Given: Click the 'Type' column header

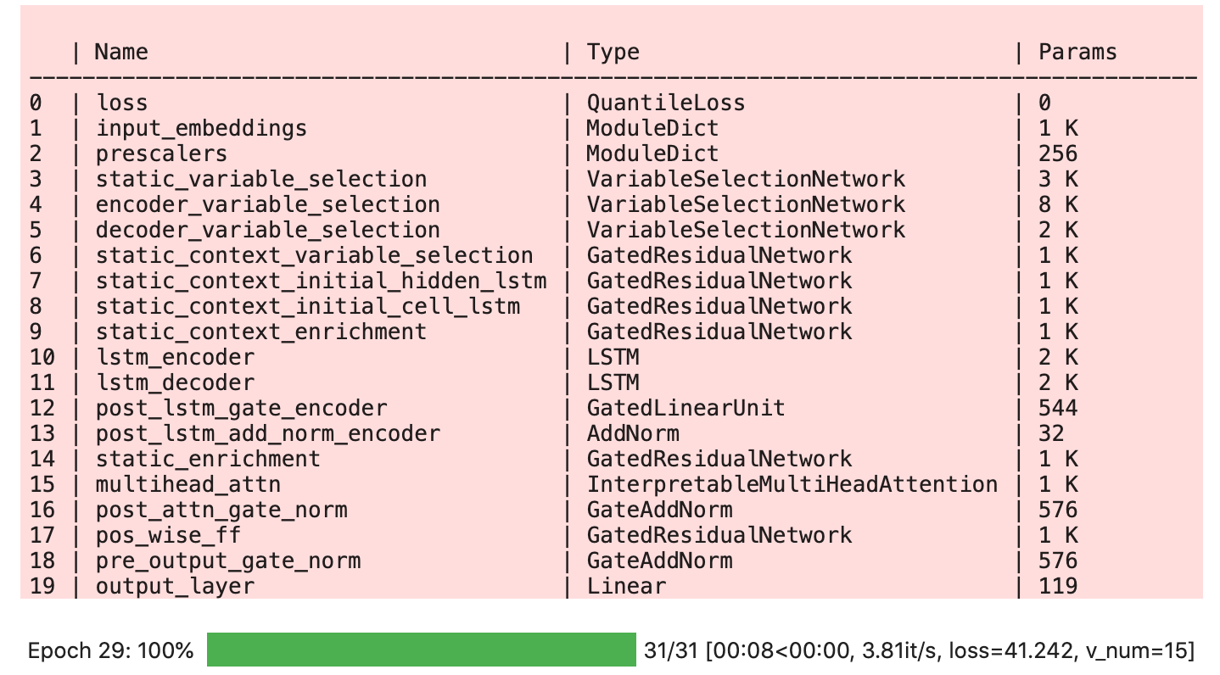Looking at the screenshot, I should [613, 52].
